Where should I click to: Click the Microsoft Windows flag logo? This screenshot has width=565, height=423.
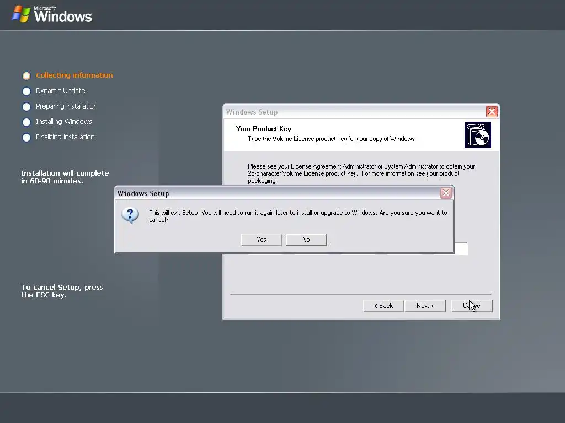pos(21,14)
